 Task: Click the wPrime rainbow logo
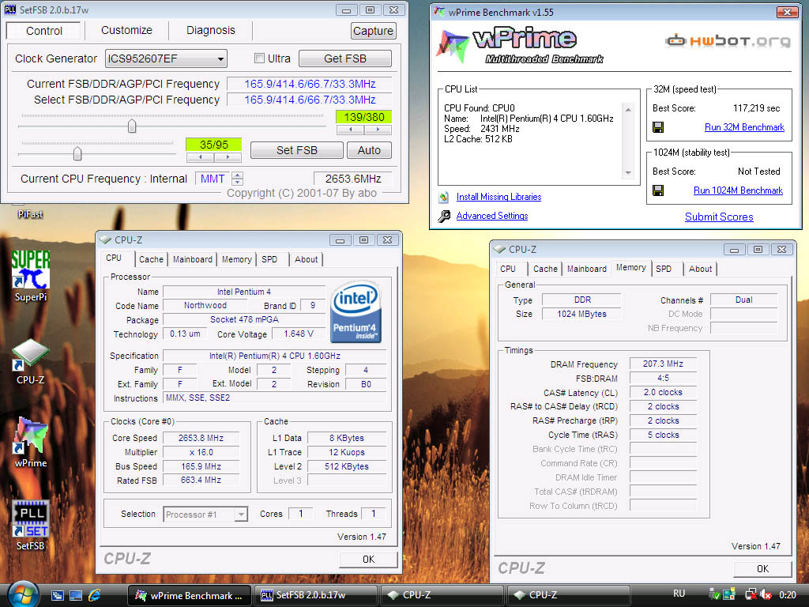[453, 46]
